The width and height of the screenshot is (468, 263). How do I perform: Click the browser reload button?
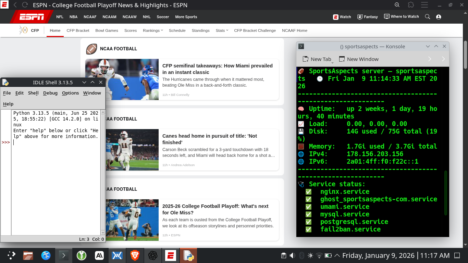tap(25, 5)
